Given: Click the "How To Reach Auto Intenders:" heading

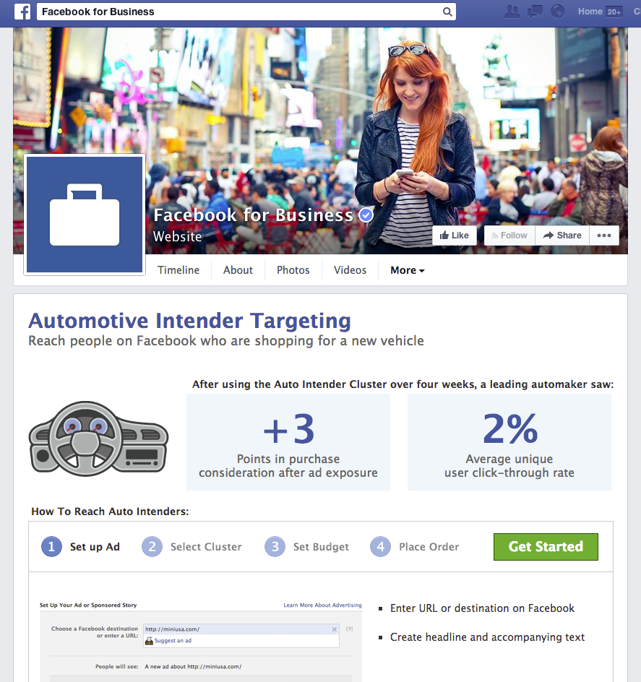Looking at the screenshot, I should pos(110,511).
